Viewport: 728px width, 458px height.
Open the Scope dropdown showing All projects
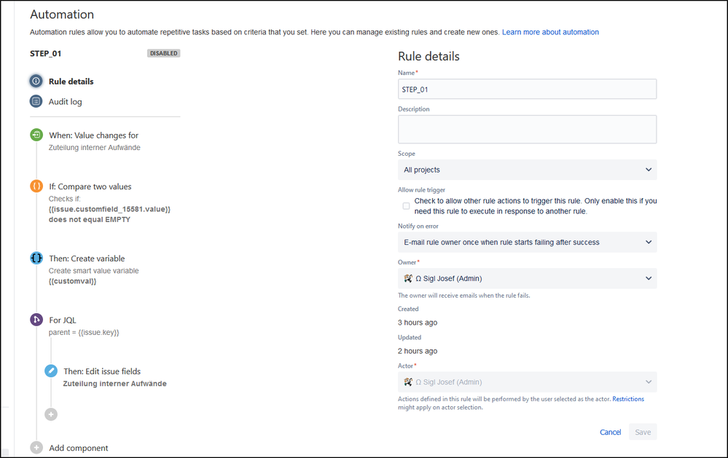pyautogui.click(x=527, y=170)
